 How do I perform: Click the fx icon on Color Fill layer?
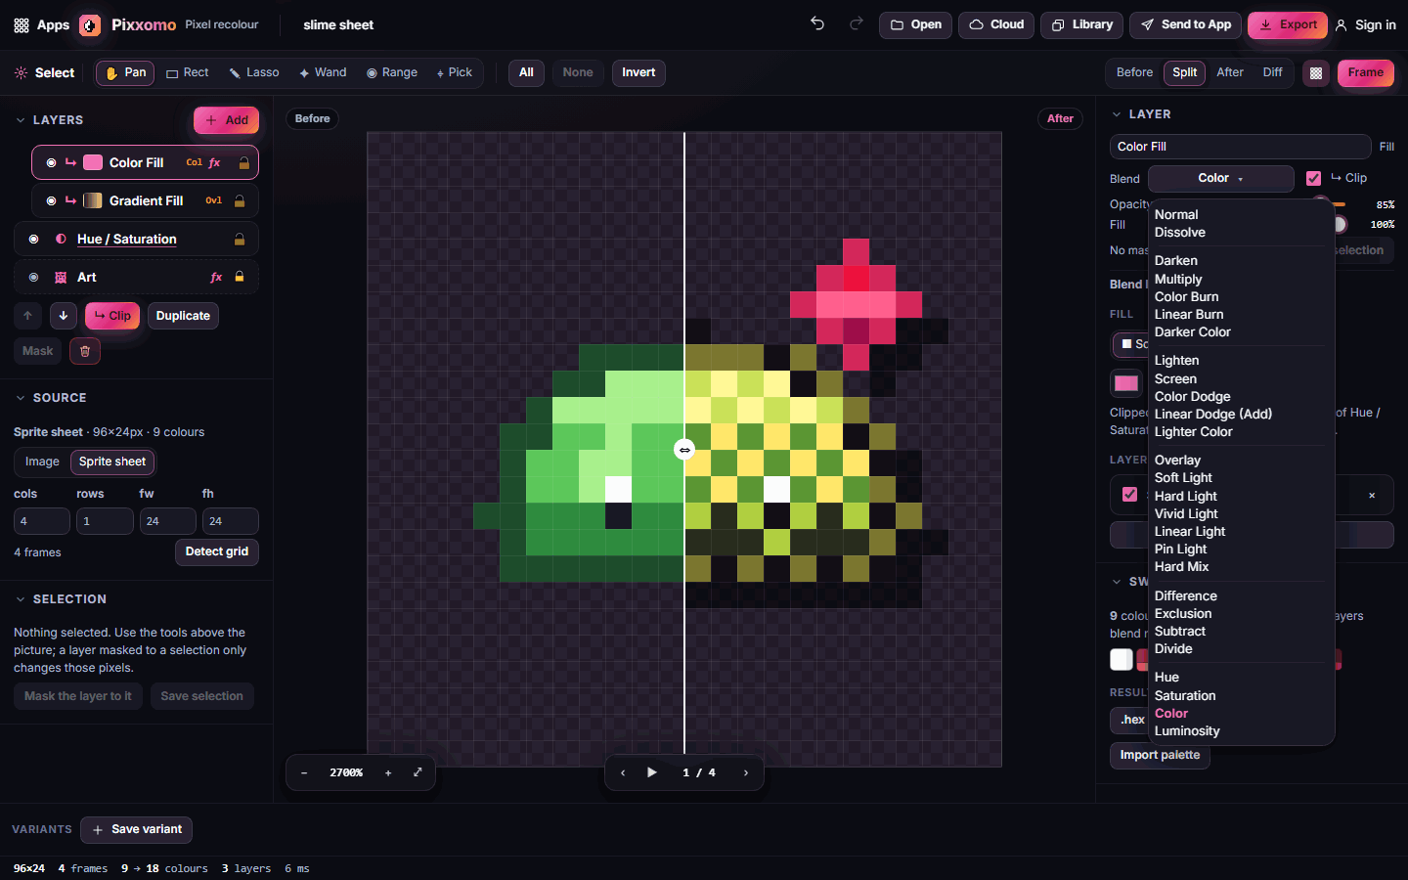click(x=215, y=162)
